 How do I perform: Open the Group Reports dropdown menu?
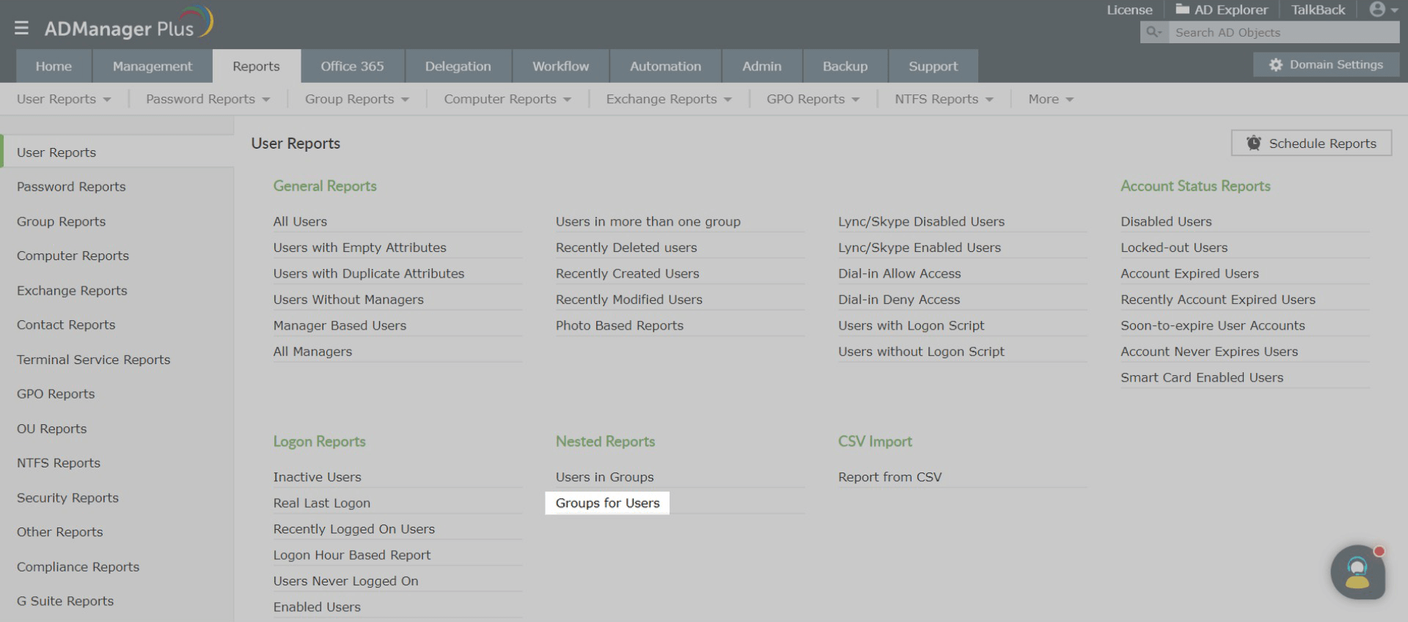click(x=357, y=99)
